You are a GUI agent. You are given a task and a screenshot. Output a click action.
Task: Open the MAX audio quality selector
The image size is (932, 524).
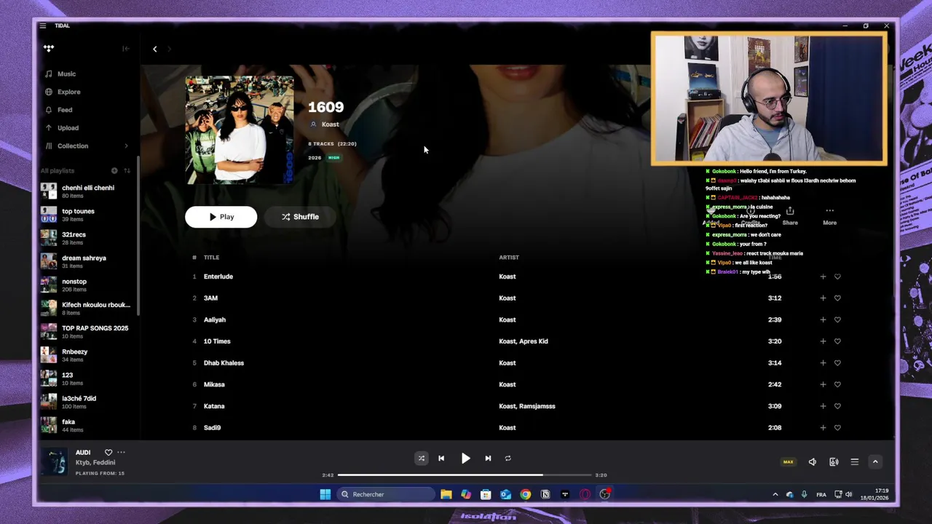tap(788, 462)
